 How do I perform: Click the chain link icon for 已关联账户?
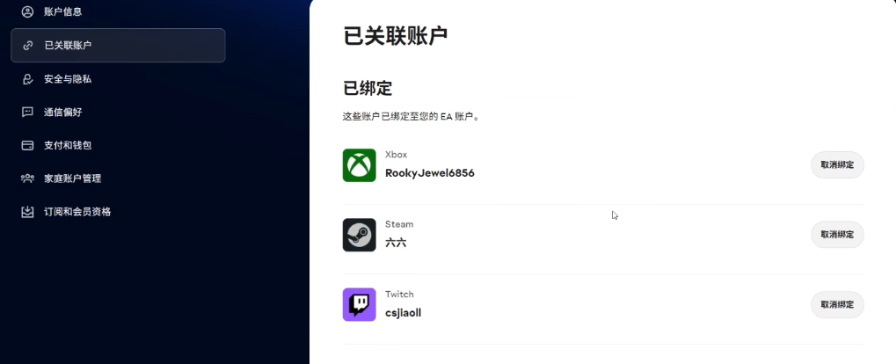[x=27, y=45]
